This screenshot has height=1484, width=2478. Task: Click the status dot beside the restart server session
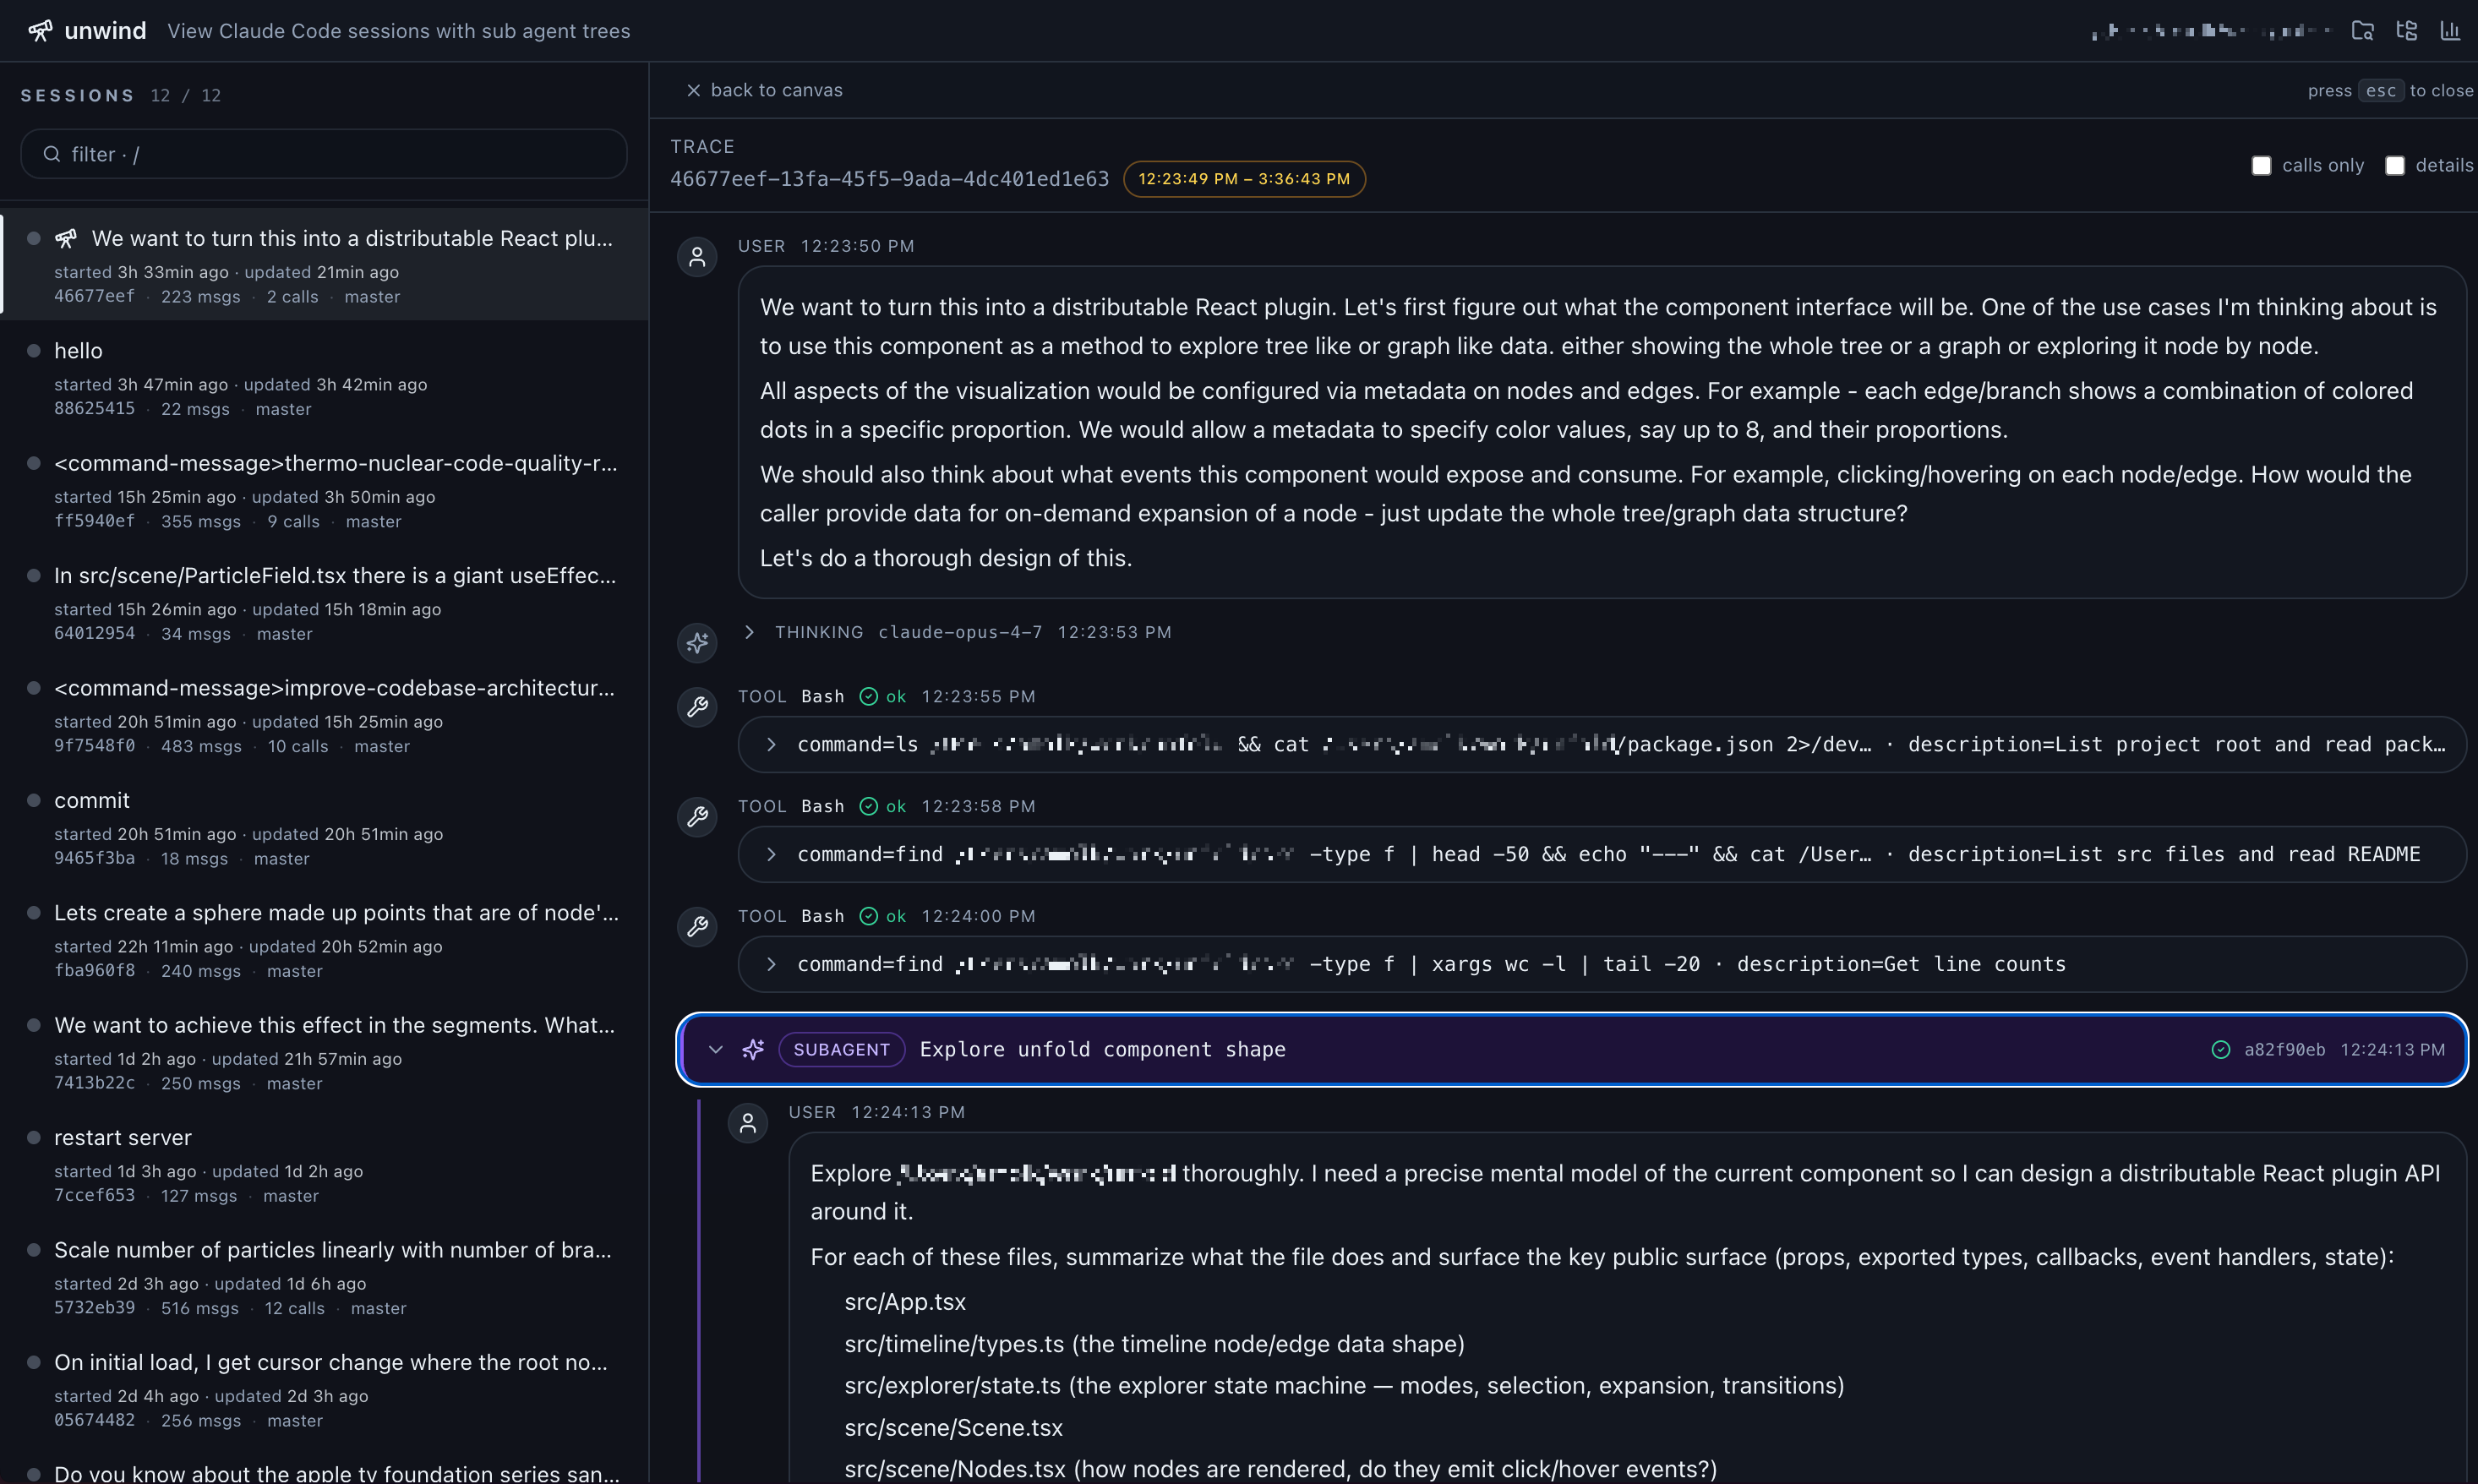tap(34, 1137)
